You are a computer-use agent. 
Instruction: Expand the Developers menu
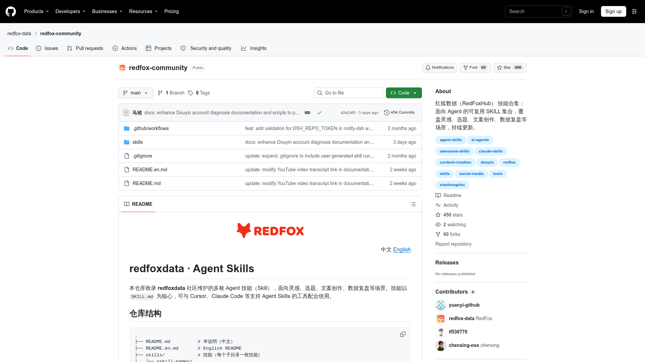tap(70, 11)
